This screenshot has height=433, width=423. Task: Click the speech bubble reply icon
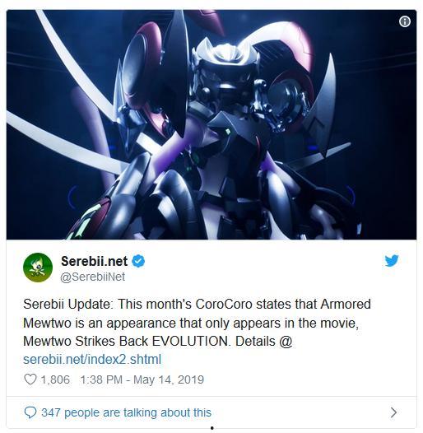pos(30,412)
